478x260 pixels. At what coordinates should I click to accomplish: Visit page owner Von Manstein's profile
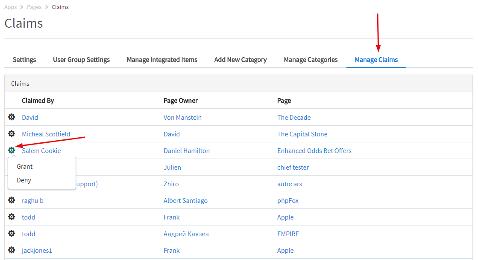pos(182,117)
